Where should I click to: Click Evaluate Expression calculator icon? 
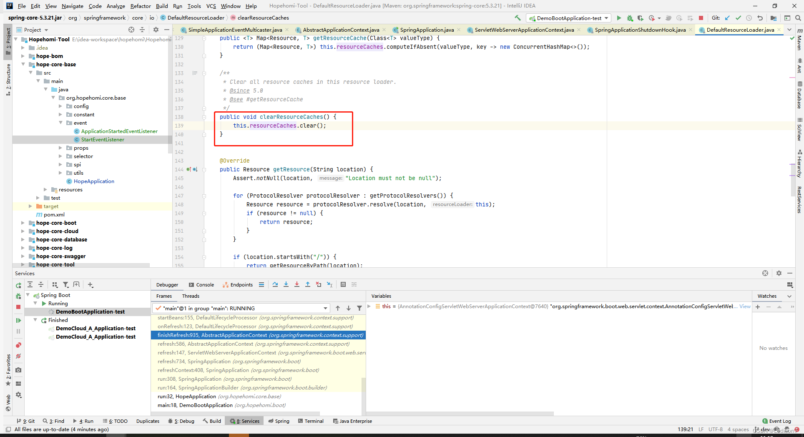pos(343,284)
